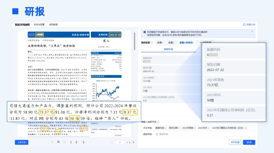Remove the 2023年PE field tag

209,128
